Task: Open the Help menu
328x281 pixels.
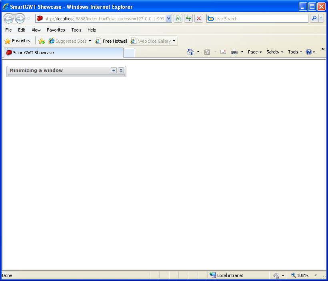Action: (92, 30)
